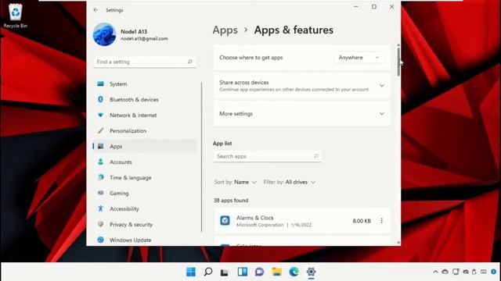Maximize the Settings window
The height and width of the screenshot is (281, 501).
374,7
